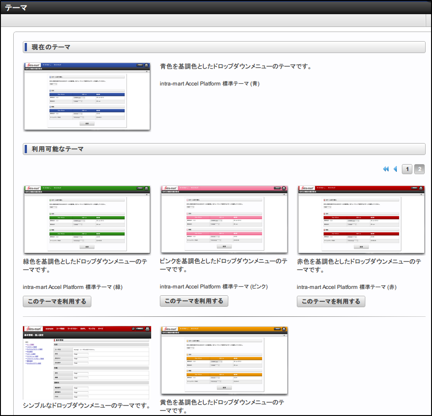Click the red theme preview thumbnail
The height and width of the screenshot is (416, 432).
click(x=361, y=219)
